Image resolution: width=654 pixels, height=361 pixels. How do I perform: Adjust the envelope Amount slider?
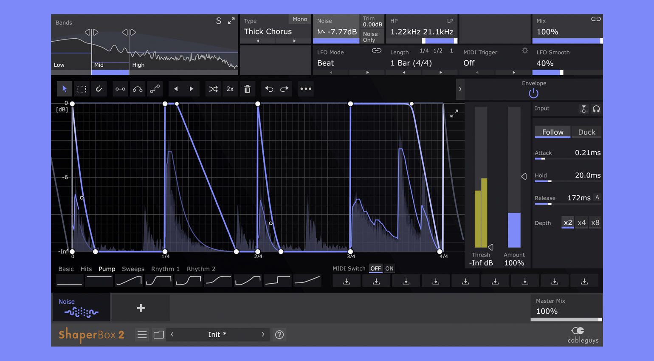coord(514,177)
